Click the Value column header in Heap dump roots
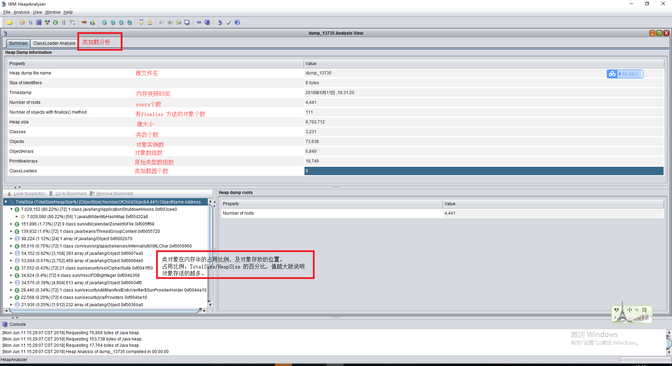 click(553, 204)
